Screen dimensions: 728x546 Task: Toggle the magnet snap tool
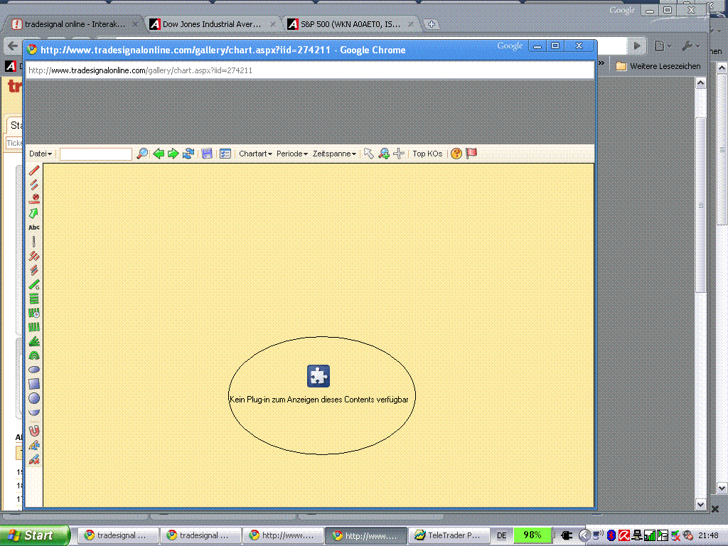click(34, 431)
